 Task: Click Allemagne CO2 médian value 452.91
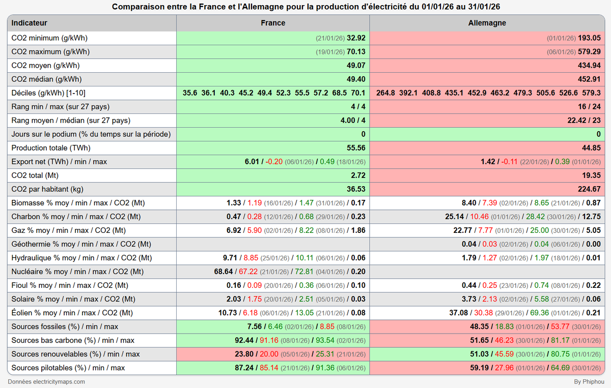(x=589, y=79)
